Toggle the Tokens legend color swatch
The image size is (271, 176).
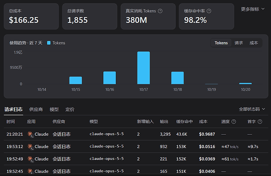49,43
